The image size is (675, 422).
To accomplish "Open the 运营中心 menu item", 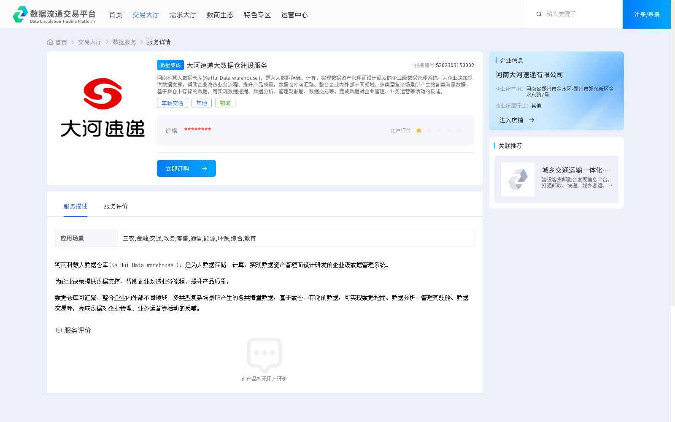I will [294, 15].
